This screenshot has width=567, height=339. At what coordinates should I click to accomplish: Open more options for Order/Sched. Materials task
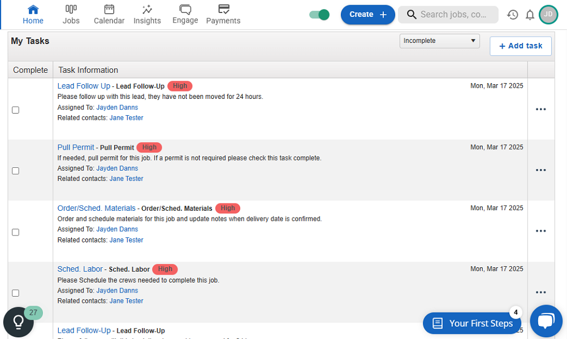[x=540, y=231]
